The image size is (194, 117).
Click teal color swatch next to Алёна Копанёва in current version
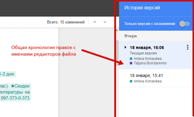coord(131,59)
